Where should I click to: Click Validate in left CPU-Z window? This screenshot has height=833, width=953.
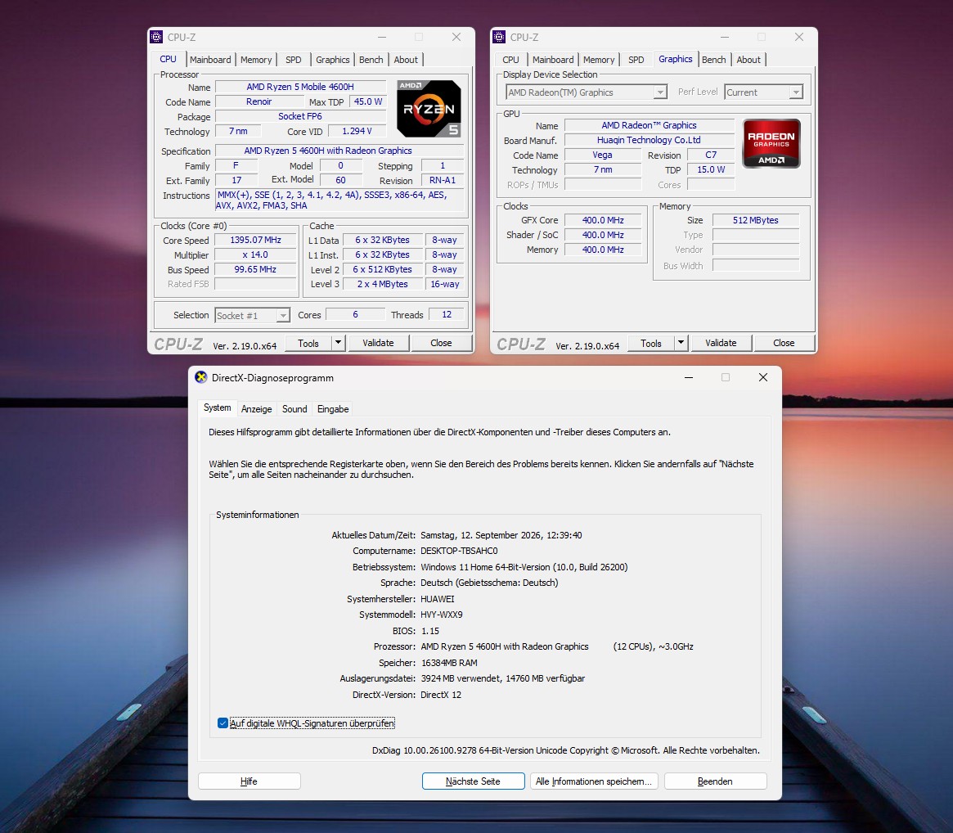click(x=378, y=343)
